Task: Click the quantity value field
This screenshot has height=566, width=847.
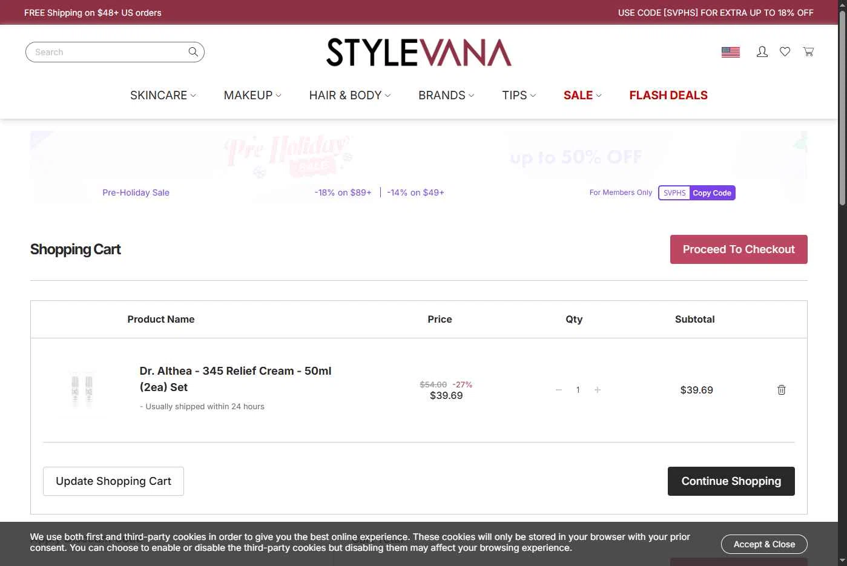Action: [x=578, y=390]
